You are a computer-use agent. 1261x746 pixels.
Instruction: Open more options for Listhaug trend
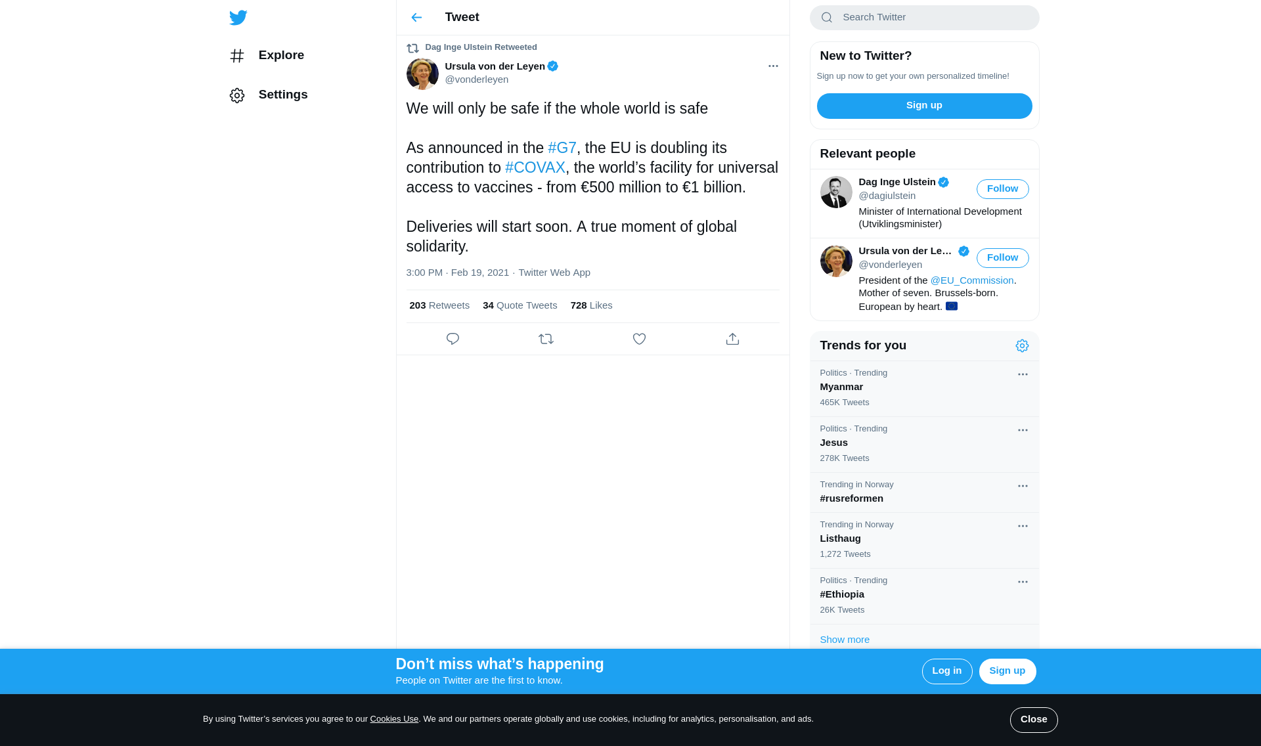coord(1023,526)
